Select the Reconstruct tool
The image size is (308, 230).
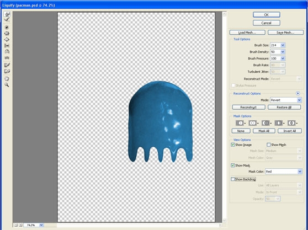coord(7,19)
